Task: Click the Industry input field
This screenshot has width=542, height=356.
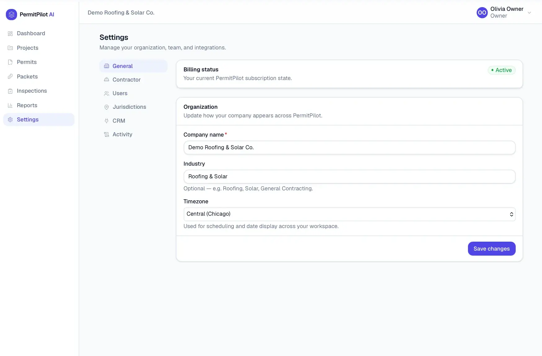Action: (x=349, y=176)
